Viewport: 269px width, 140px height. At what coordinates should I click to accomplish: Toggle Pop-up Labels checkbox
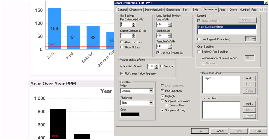pos(162,91)
